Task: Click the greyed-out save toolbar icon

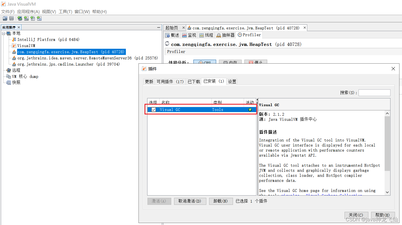Action: click(11, 18)
